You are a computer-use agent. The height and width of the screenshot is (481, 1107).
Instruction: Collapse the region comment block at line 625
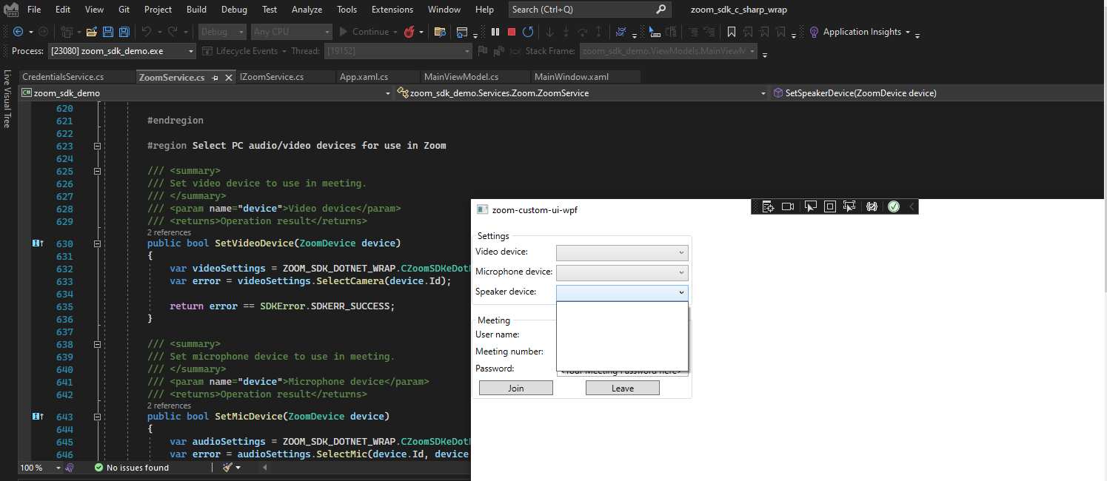[x=97, y=171]
